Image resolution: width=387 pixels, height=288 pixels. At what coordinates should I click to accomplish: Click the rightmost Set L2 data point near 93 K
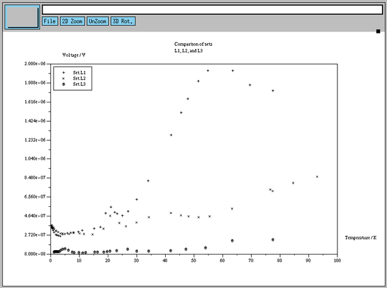(317, 177)
